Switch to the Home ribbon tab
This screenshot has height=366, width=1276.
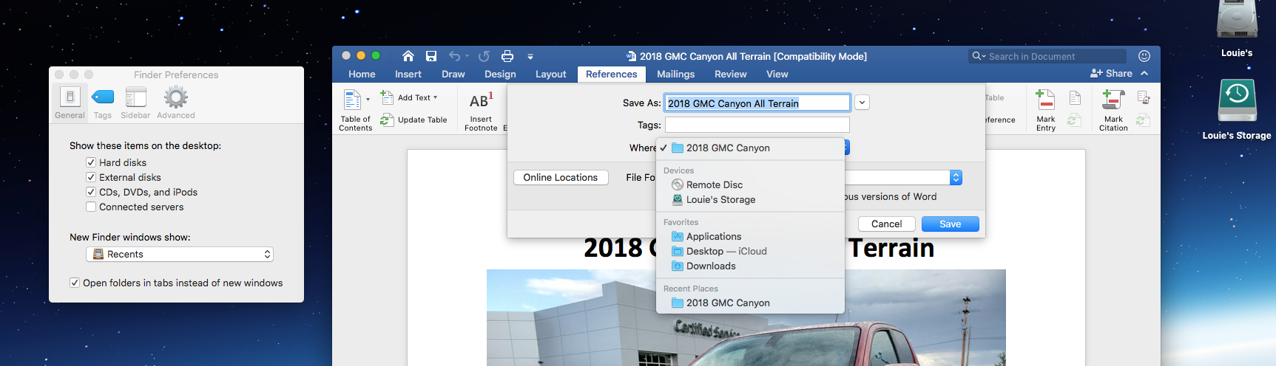tap(362, 74)
